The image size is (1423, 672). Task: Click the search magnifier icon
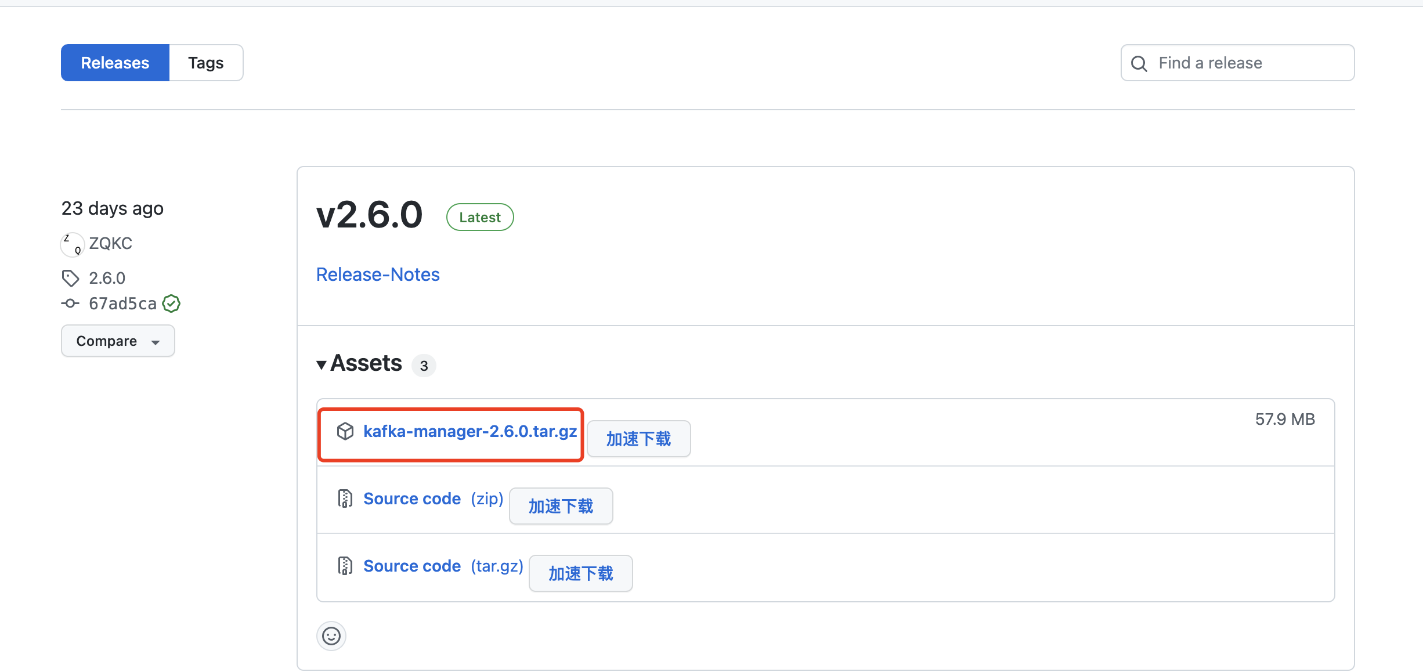pyautogui.click(x=1139, y=63)
